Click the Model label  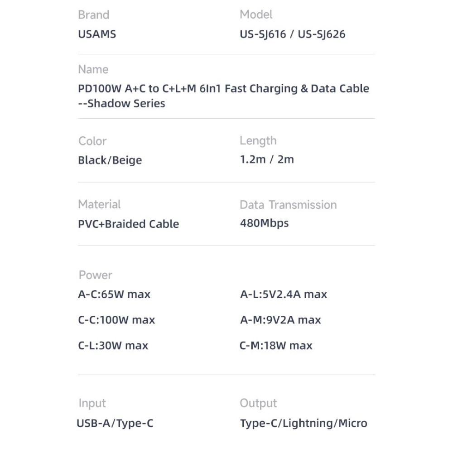256,15
